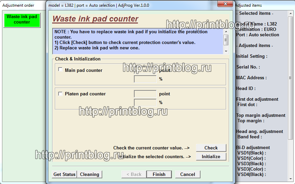Select the Platen pad counter percent field
Image resolution: width=295 pixels, height=184 pixels.
pyautogui.click(x=145, y=102)
